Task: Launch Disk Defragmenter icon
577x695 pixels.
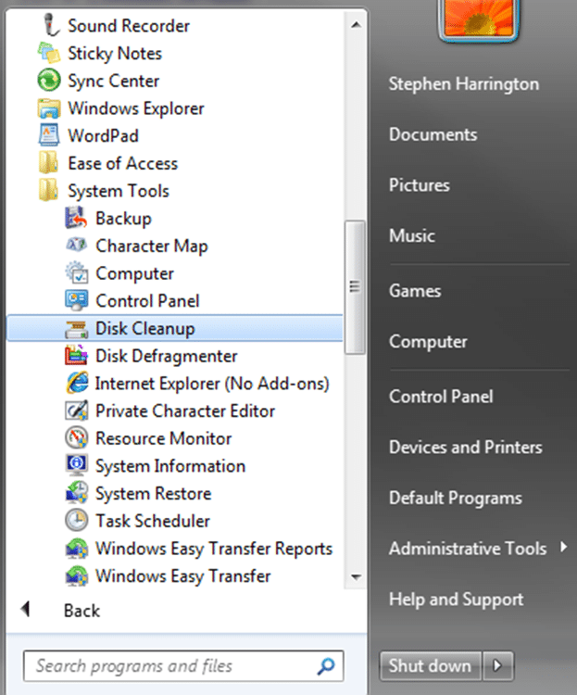Action: coord(76,356)
